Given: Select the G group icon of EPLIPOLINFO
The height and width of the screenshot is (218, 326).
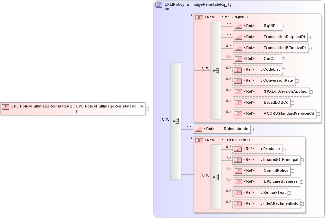Looking at the screenshot, I should pyautogui.click(x=199, y=140).
